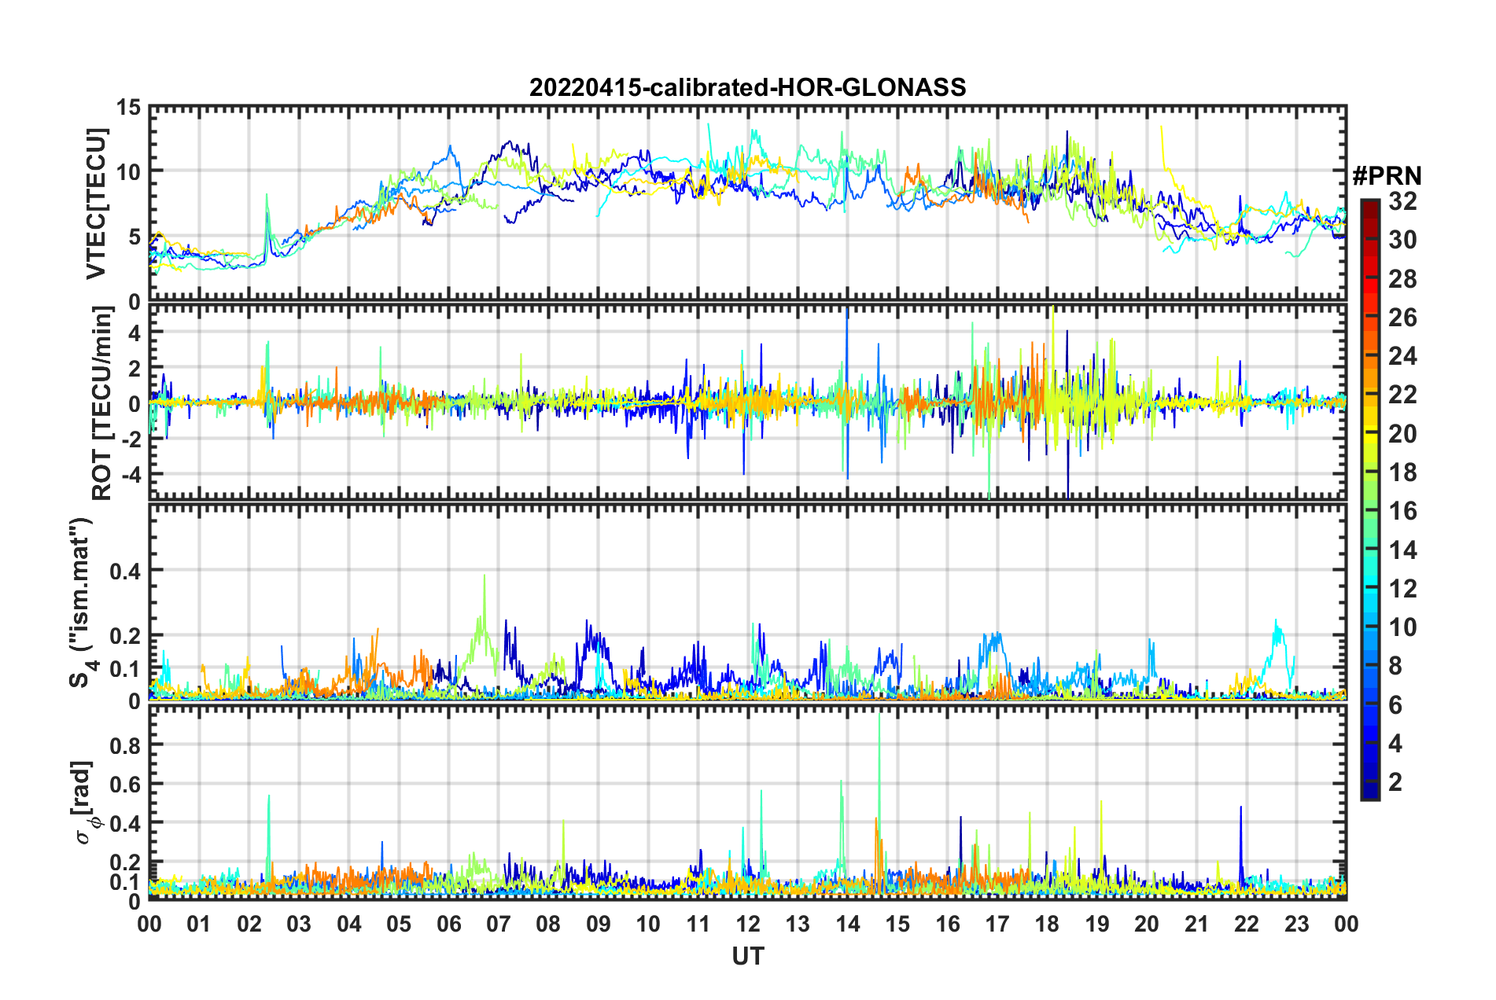
Task: Click x-axis tick label 21
Action: pyautogui.click(x=1196, y=924)
